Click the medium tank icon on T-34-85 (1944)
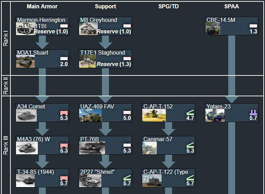 64,178
